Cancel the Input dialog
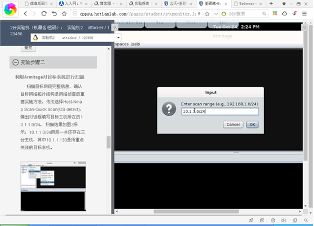This screenshot has width=314, height=226. [233, 124]
